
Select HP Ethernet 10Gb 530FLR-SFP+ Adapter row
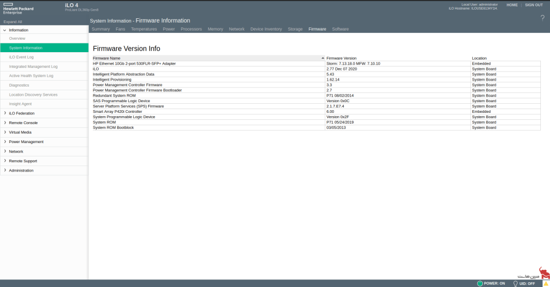tap(316, 63)
